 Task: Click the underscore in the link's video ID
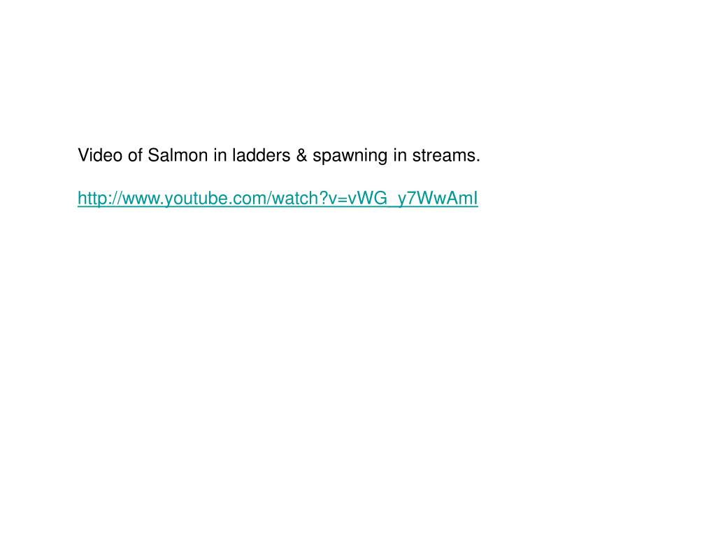pyautogui.click(x=392, y=206)
